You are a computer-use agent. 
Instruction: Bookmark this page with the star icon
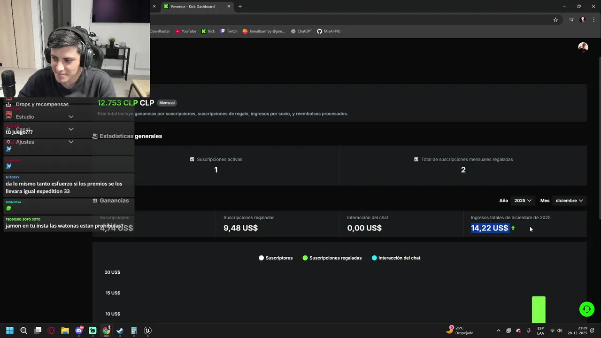coord(555,20)
